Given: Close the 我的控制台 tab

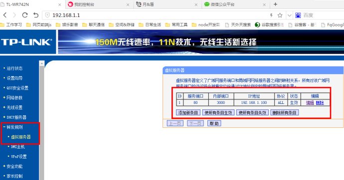Looking at the screenshot, I should coord(128,4).
